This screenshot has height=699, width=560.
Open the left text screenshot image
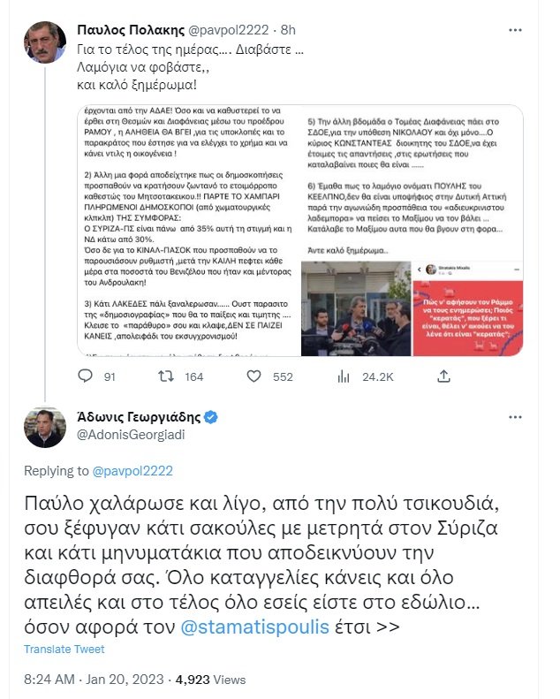(189, 231)
